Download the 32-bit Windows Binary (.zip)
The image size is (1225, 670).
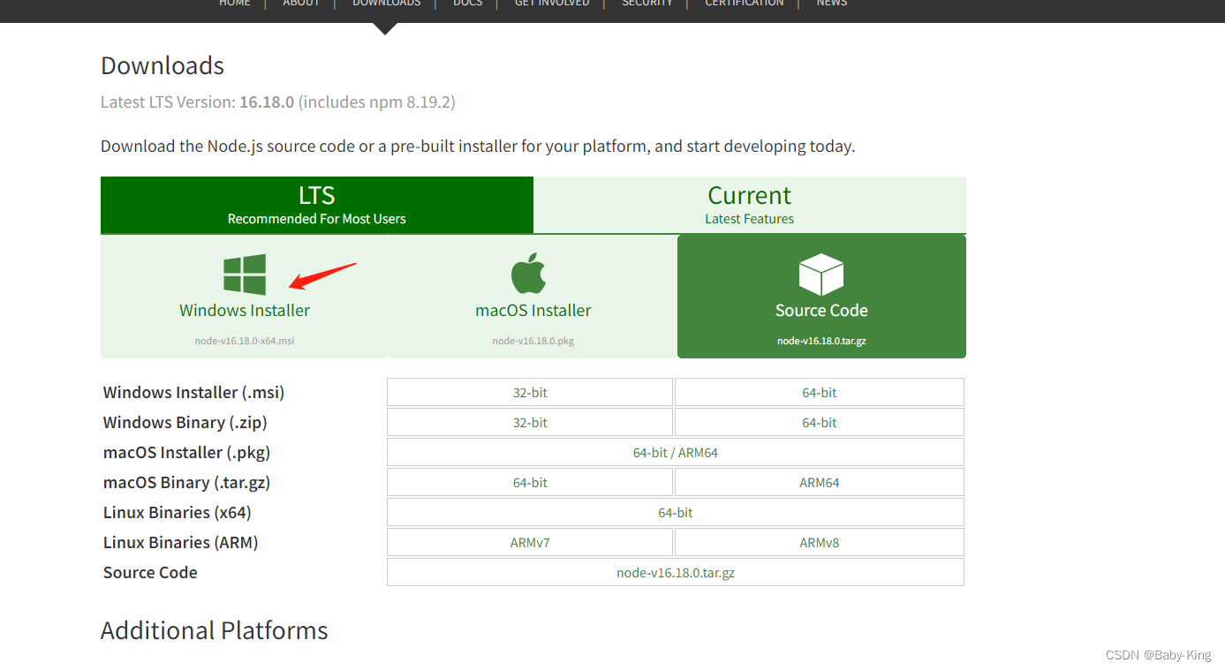(x=529, y=422)
